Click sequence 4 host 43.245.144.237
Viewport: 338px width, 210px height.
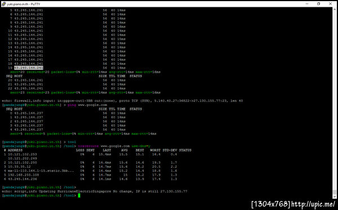[29, 129]
